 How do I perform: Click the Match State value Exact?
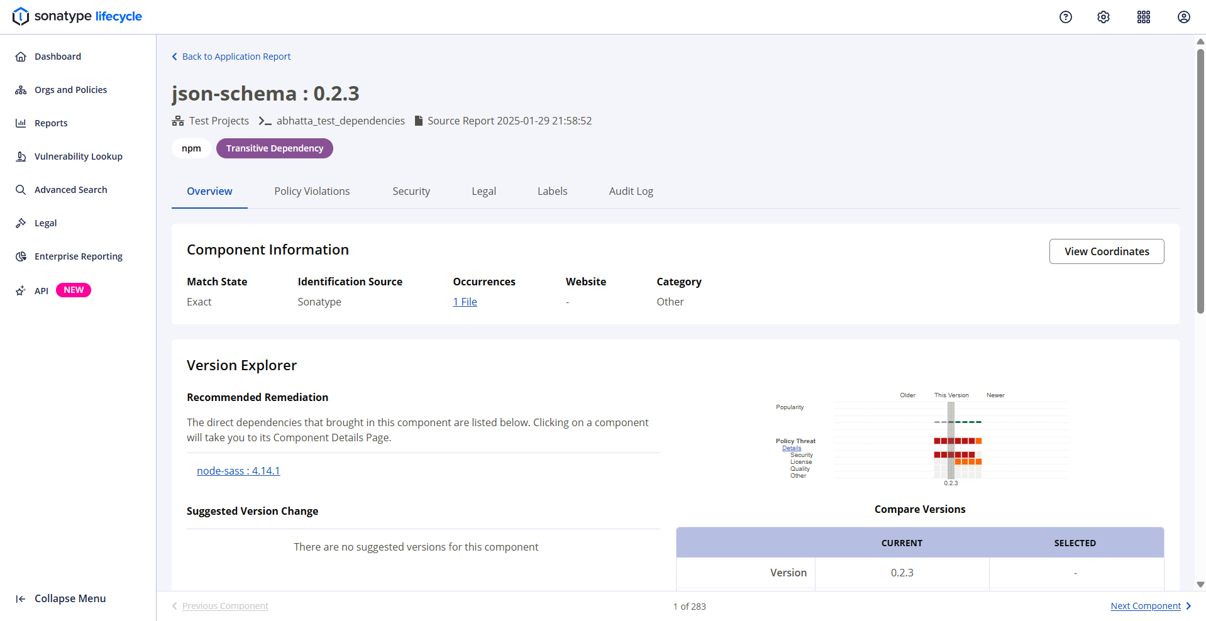[199, 302]
